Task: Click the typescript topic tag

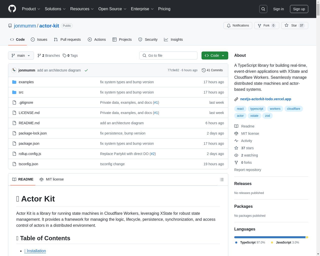Action: coord(257,109)
